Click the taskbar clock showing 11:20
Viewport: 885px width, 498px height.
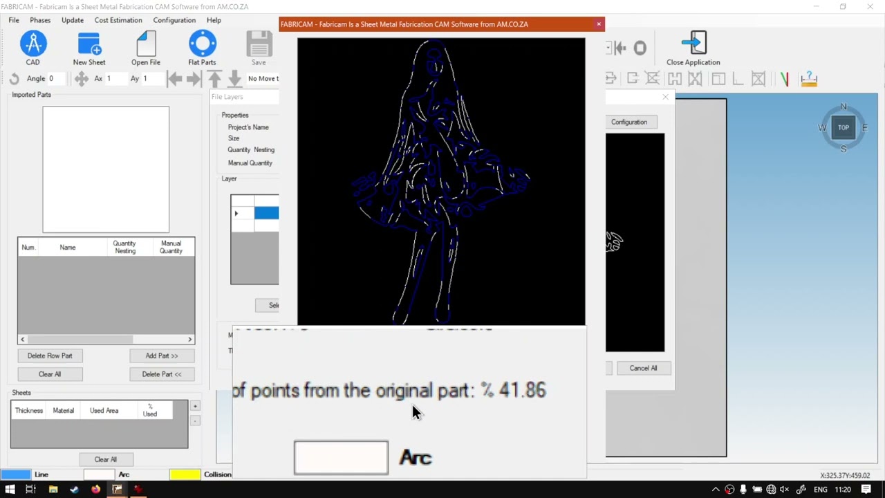842,489
